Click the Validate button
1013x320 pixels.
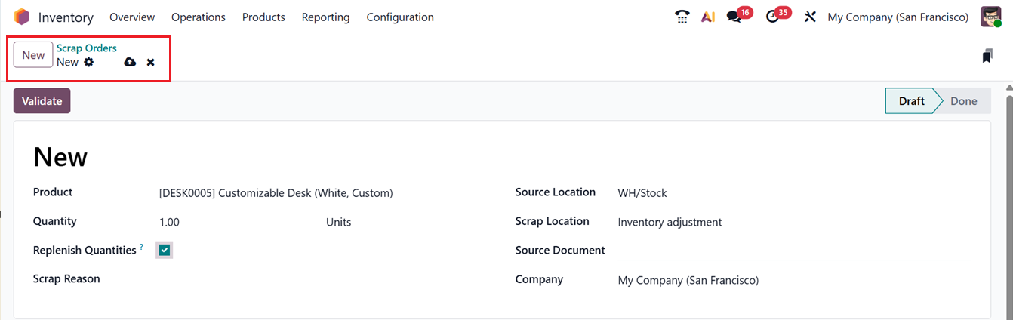[x=42, y=101]
